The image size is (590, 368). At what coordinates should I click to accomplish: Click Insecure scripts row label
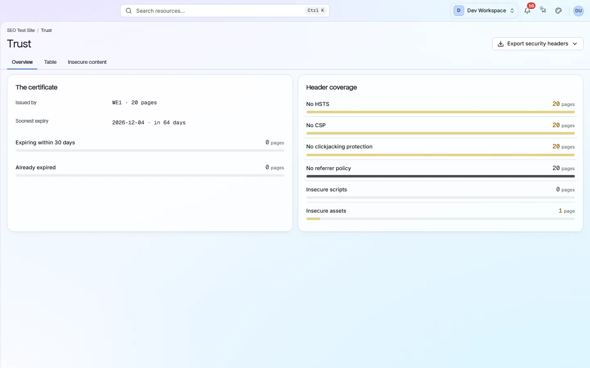pos(327,190)
